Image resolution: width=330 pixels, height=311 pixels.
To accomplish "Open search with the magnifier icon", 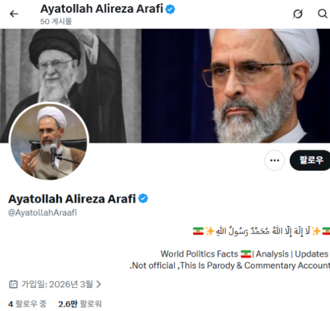I will coord(323,14).
